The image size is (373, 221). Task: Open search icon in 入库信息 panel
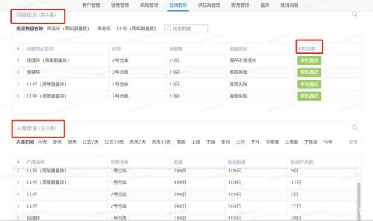(x=355, y=128)
